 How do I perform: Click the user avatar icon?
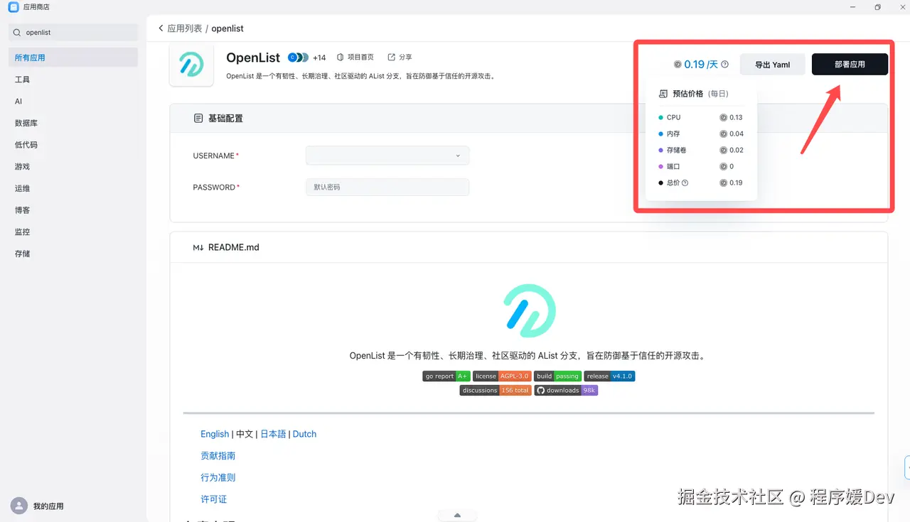point(18,506)
